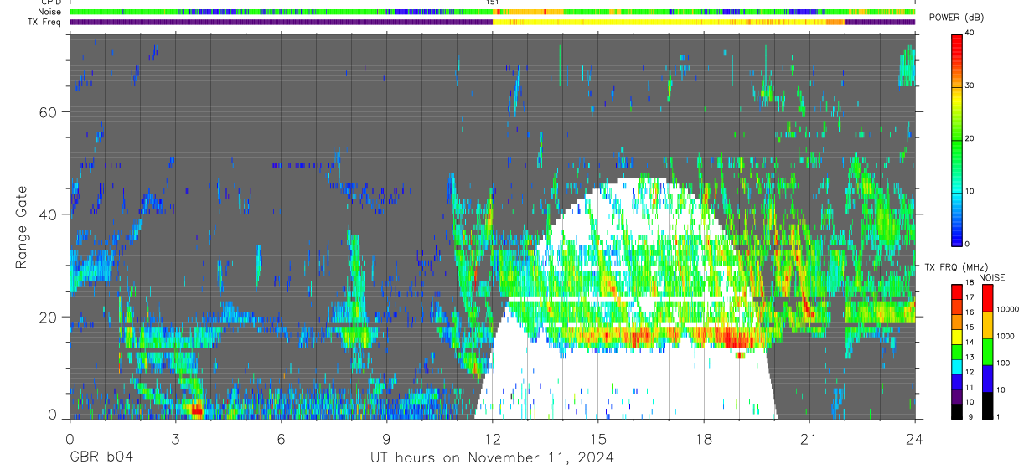The image size is (1029, 475).
Task: Click the Range Gate axis title
Action: 21,227
